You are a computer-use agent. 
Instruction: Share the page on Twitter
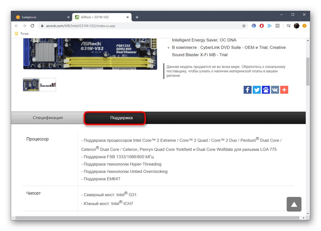click(x=257, y=90)
